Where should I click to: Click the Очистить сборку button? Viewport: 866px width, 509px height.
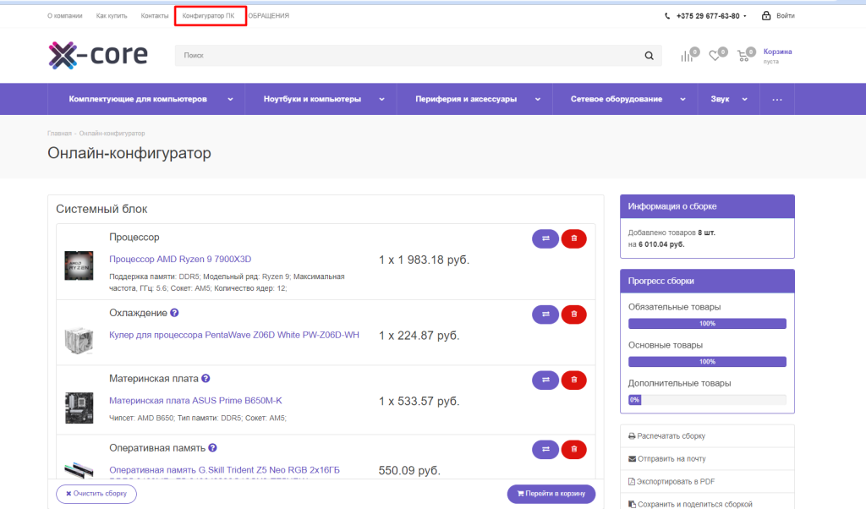point(96,494)
